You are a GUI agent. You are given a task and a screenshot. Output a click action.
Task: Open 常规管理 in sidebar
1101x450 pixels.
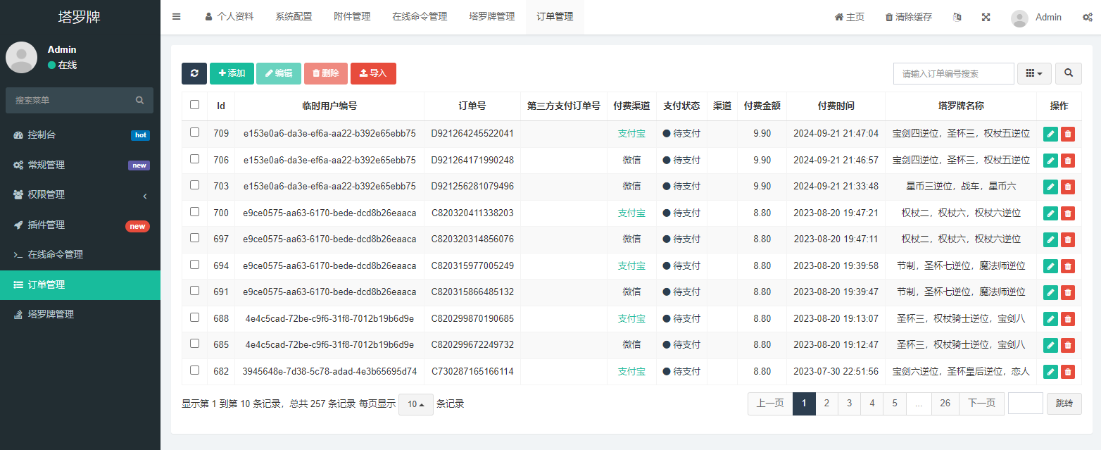click(x=80, y=165)
